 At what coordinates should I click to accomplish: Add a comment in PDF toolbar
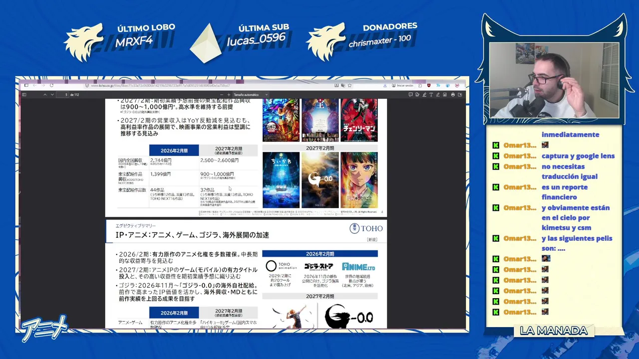[x=410, y=95]
